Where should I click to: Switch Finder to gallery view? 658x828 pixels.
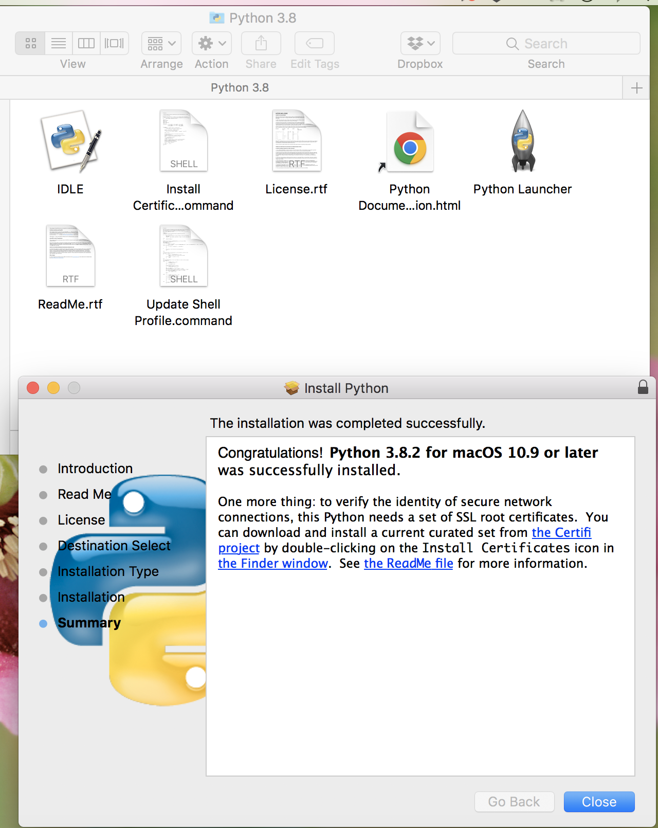click(114, 43)
